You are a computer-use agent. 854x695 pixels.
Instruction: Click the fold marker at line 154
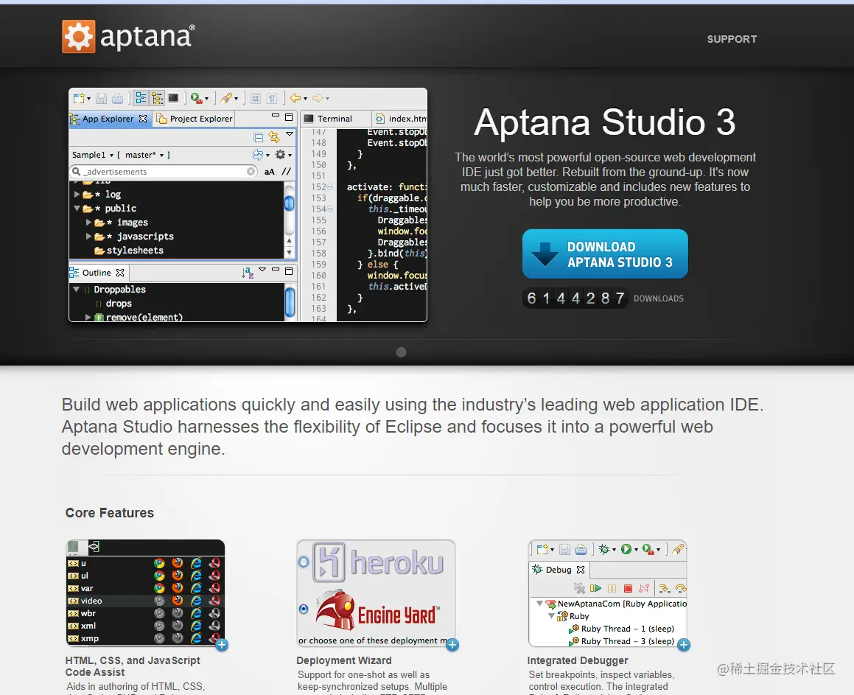[330, 209]
